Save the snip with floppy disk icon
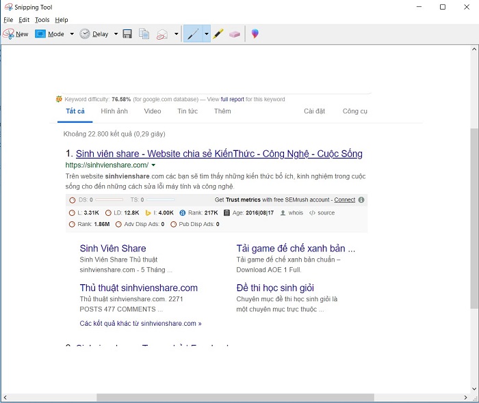479x403 pixels. [127, 33]
